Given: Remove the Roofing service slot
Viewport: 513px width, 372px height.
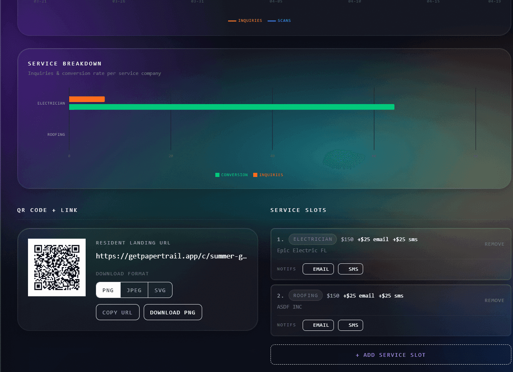Looking at the screenshot, I should [494, 300].
